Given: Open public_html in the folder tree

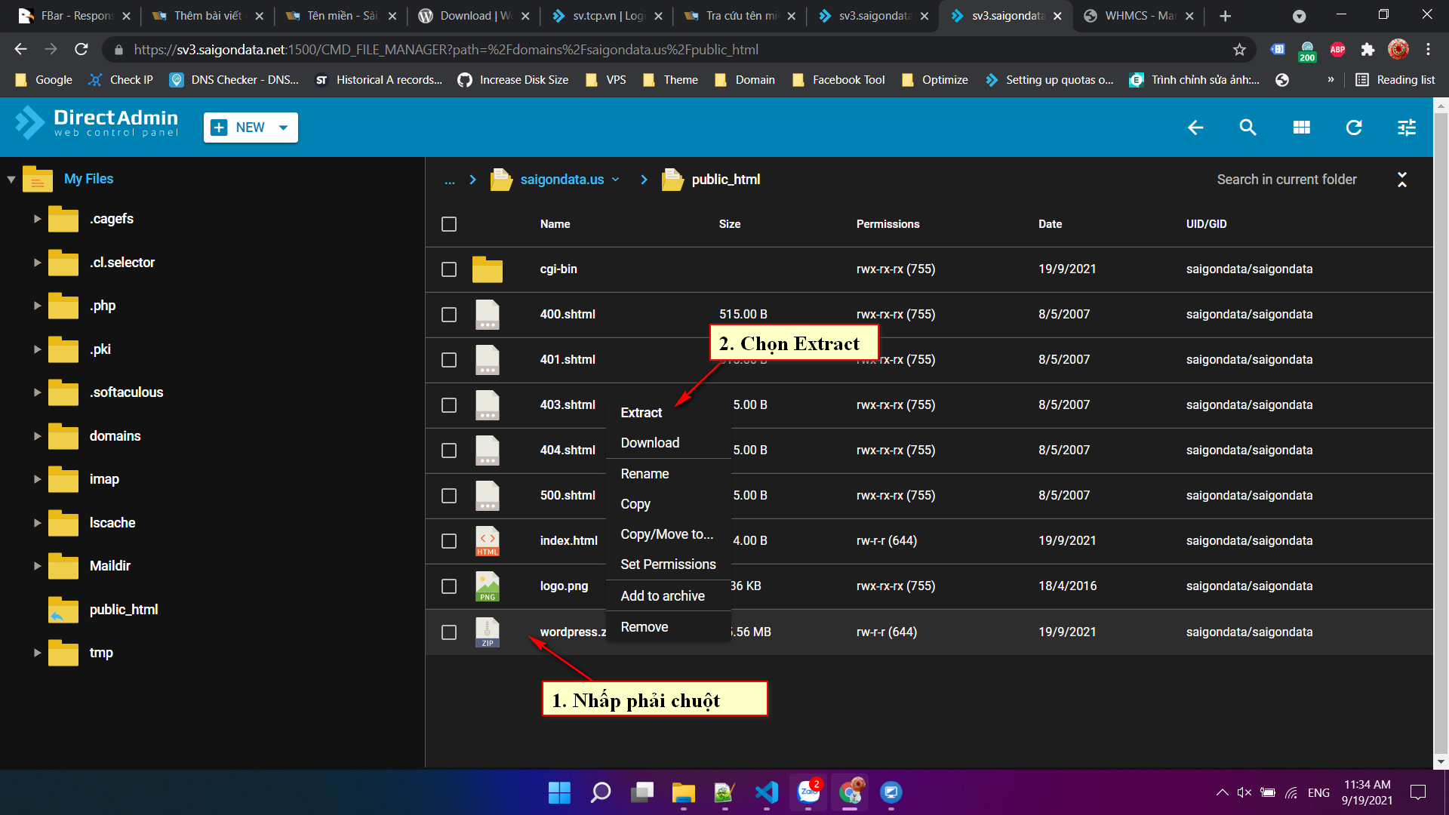Looking at the screenshot, I should click(x=124, y=610).
